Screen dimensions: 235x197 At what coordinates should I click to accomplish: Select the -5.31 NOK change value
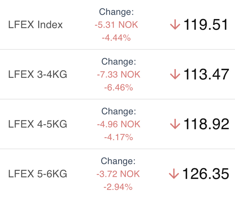(x=116, y=25)
